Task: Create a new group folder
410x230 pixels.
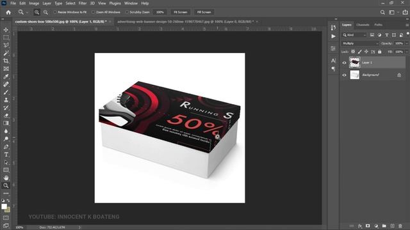Action: pyautogui.click(x=384, y=226)
